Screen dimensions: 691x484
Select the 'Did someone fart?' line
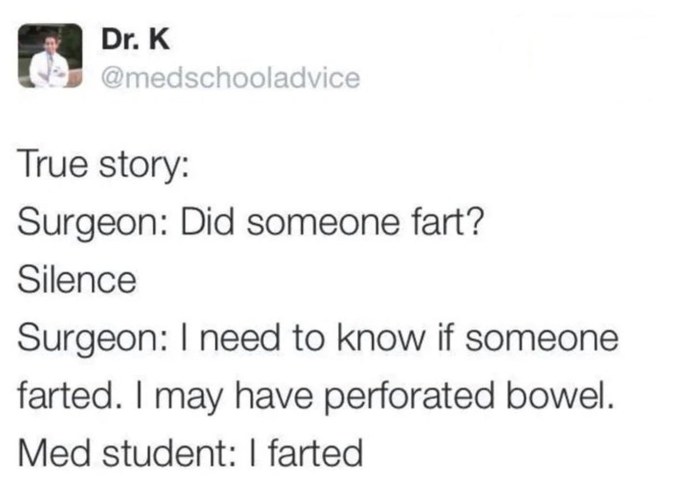click(x=331, y=224)
